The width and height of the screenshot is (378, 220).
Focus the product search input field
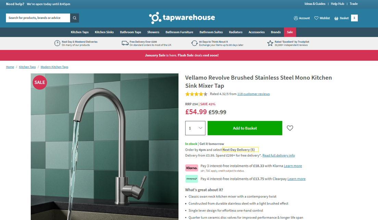(x=38, y=18)
